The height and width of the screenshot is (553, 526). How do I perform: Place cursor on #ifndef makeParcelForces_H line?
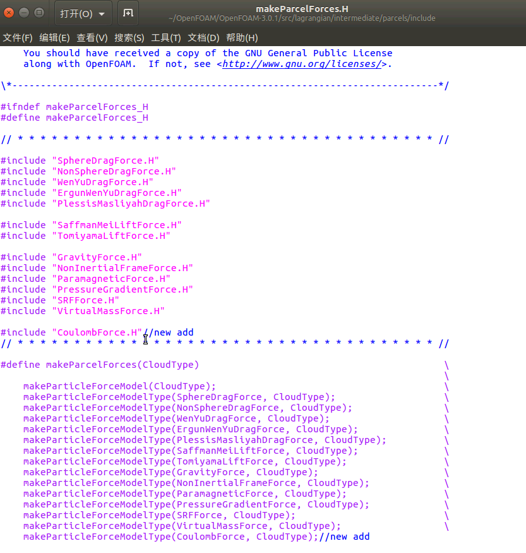(x=75, y=107)
